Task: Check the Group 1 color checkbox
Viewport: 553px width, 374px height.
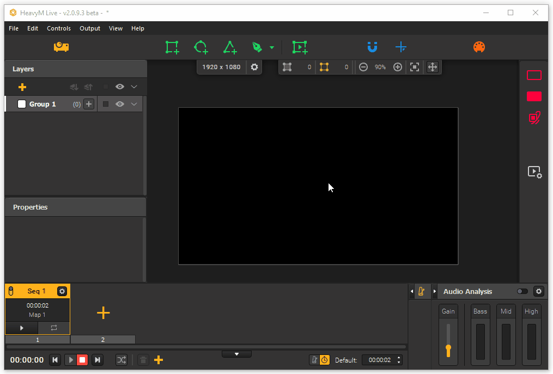Action: (22, 104)
